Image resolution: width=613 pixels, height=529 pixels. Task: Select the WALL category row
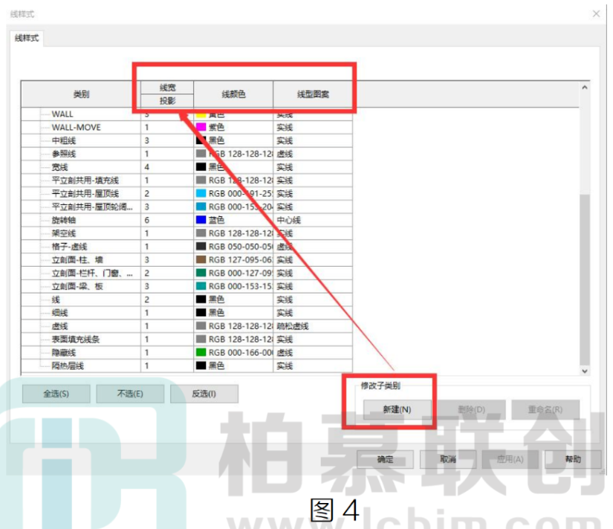tap(62, 114)
